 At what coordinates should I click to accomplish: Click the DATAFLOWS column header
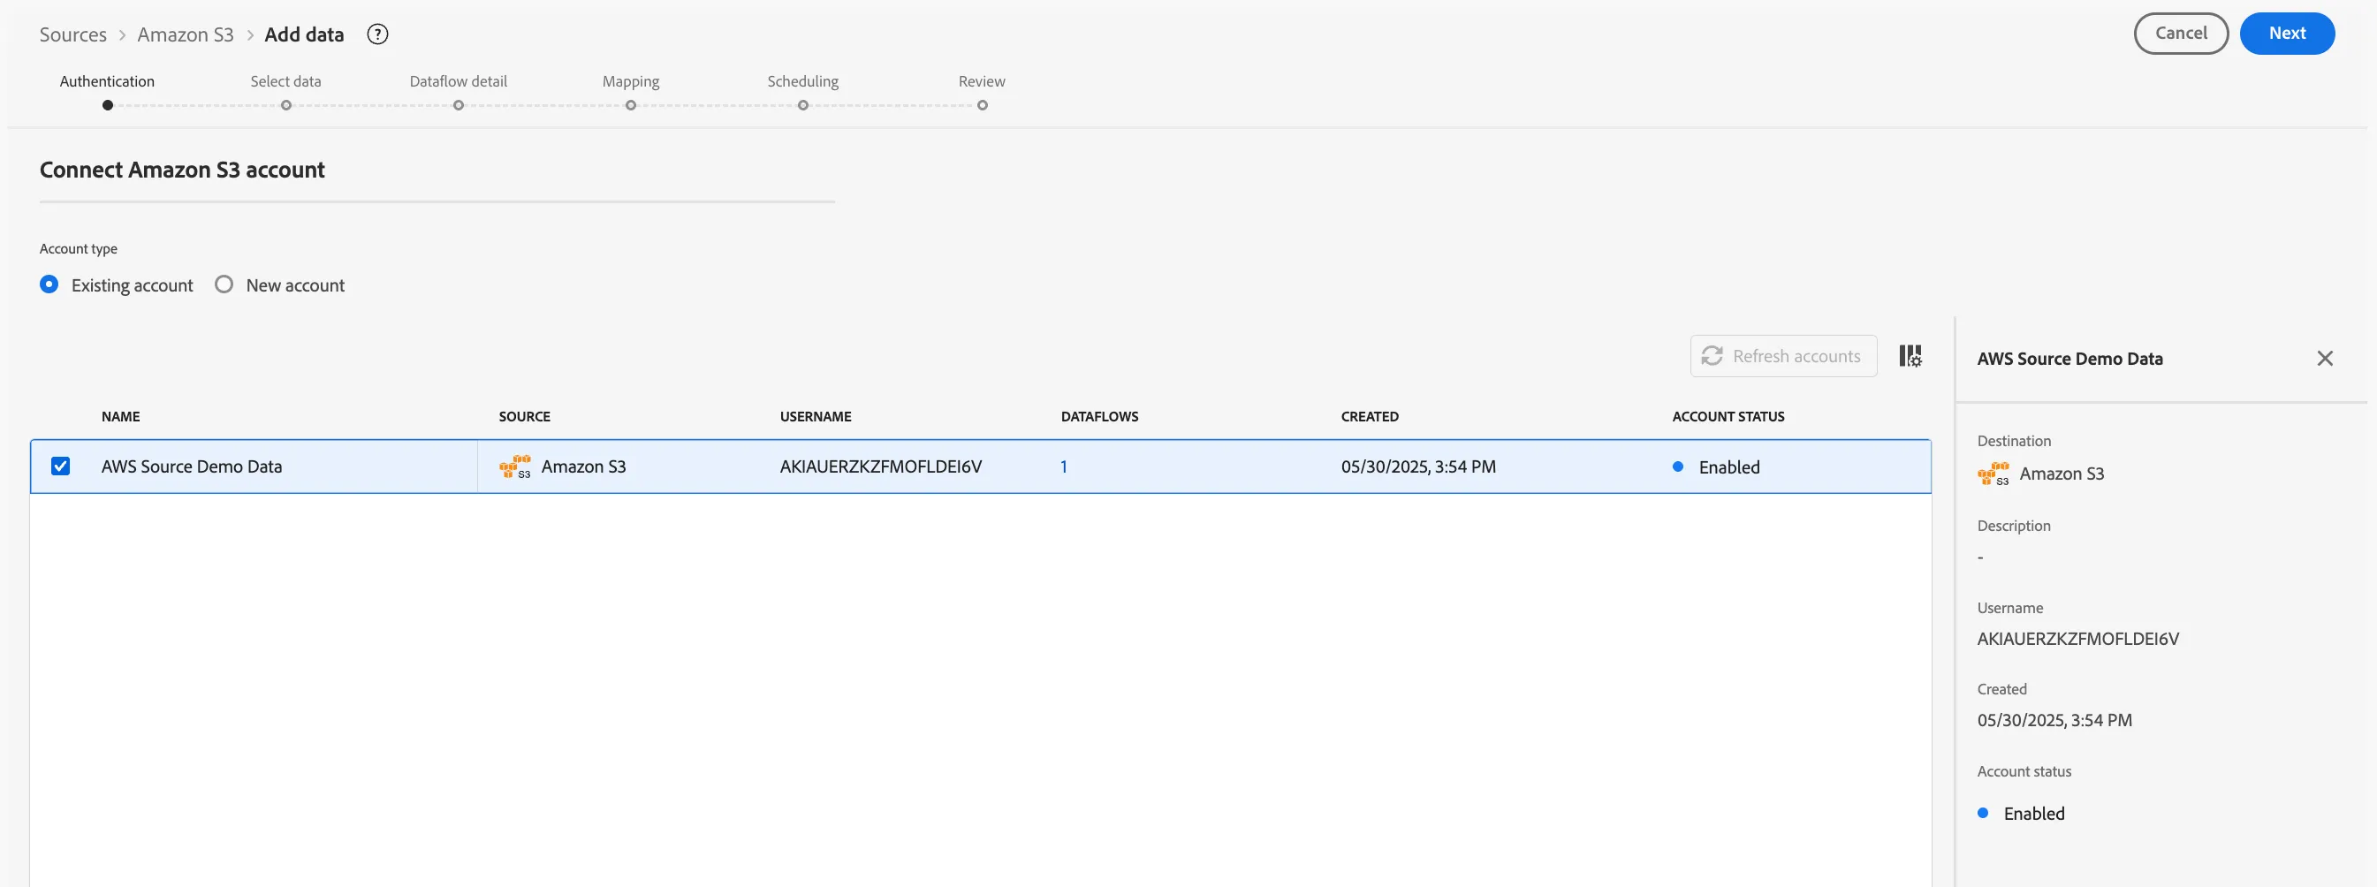click(x=1100, y=416)
